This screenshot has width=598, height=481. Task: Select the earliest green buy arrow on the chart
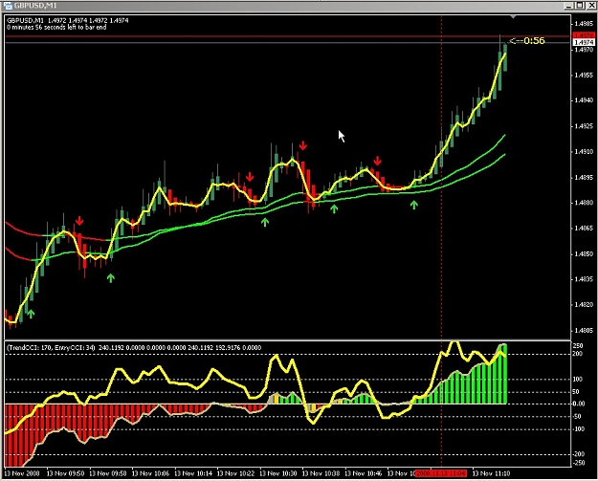coord(31,314)
